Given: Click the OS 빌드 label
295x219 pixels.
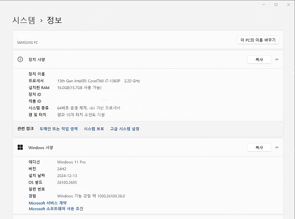Looking at the screenshot, I should [x=35, y=182].
